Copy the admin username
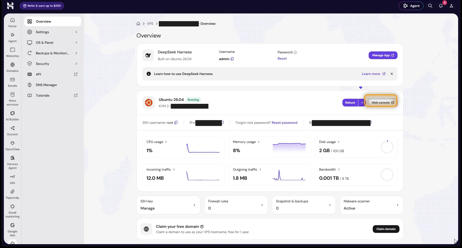 tap(232, 59)
